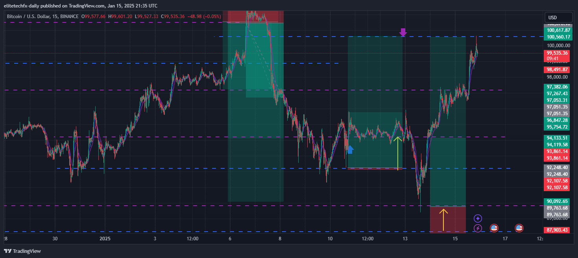Click the open value 99,577.66
Screen dimensions: 578x258
pos(95,17)
